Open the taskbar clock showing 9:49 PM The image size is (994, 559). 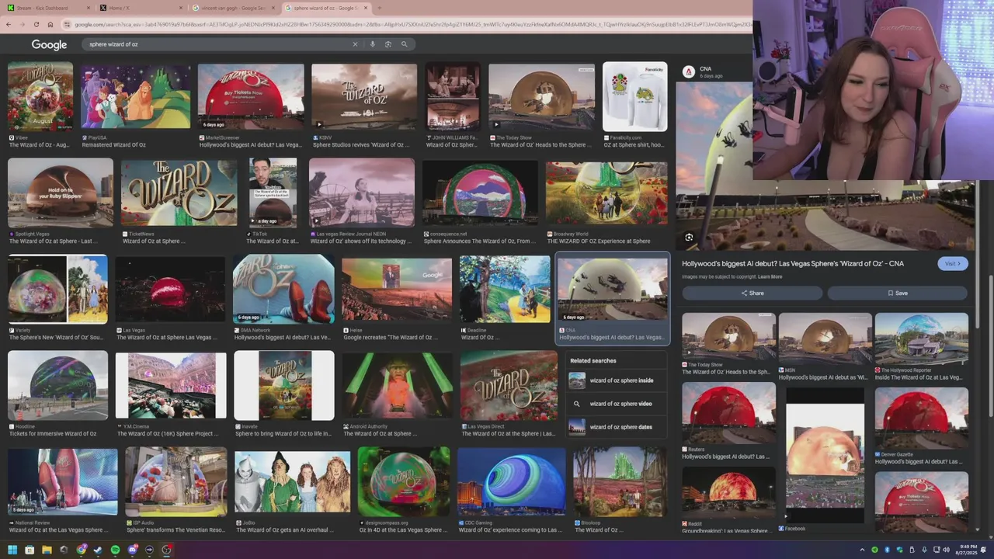point(968,550)
